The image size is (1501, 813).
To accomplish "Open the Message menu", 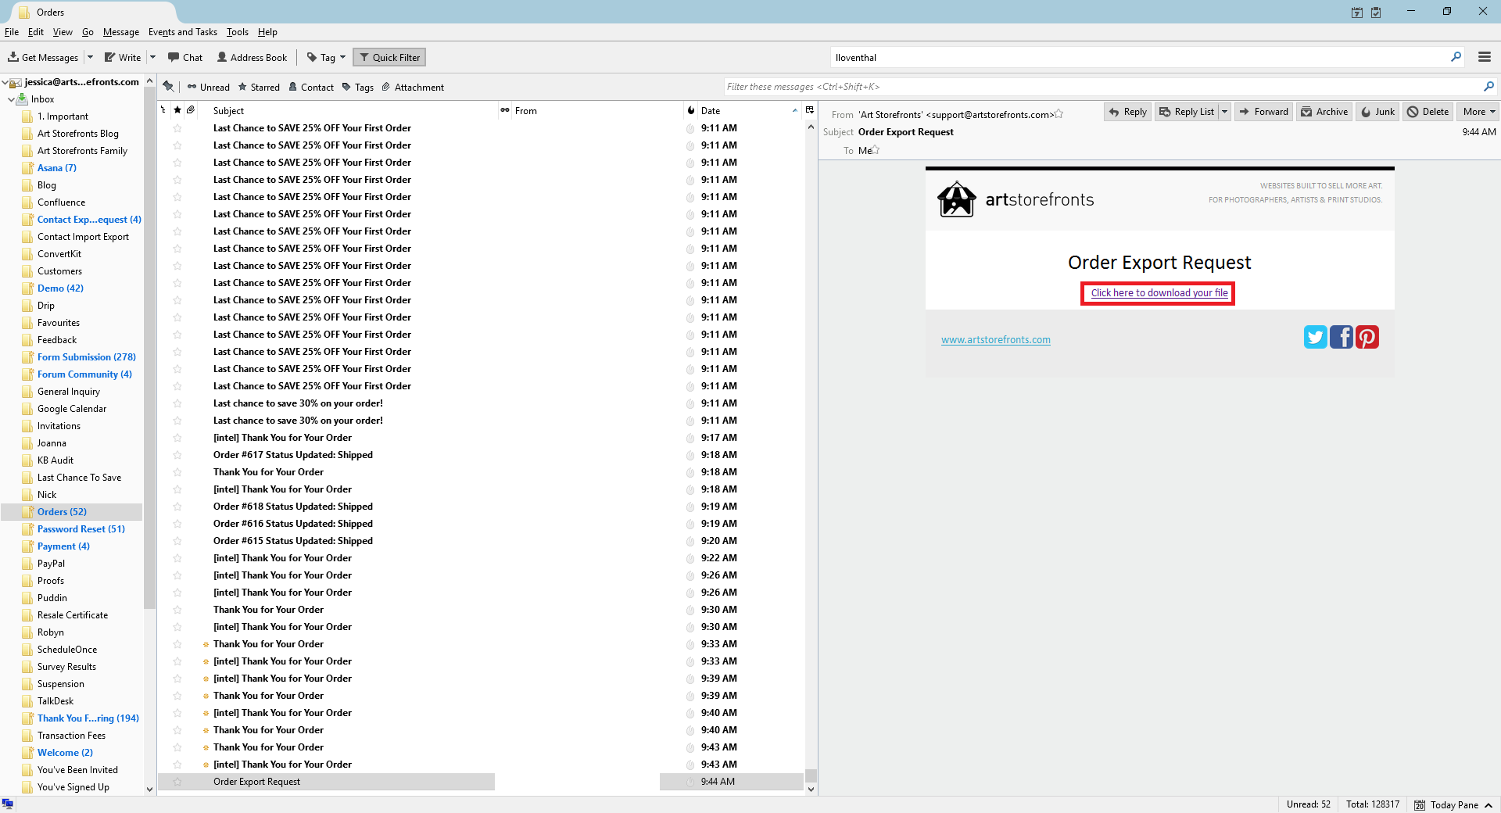I will tap(121, 32).
